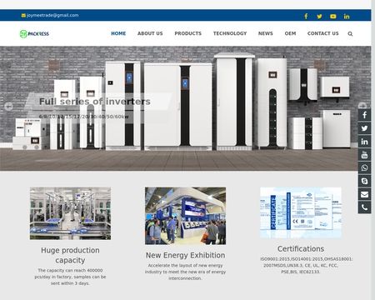Click the LinkedIn button in side floating bar
This screenshot has width=375, height=300.
pyautogui.click(x=364, y=142)
